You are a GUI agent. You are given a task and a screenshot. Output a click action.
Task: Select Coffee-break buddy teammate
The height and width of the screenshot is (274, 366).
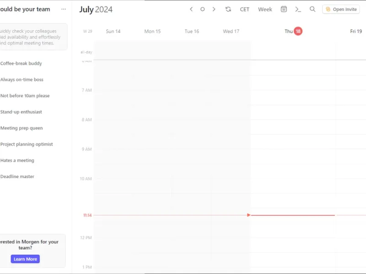(x=21, y=63)
